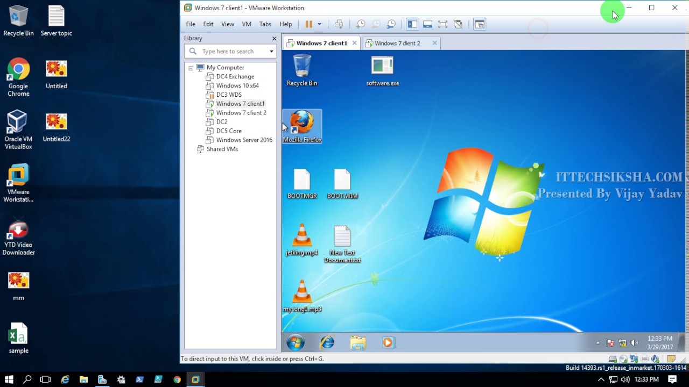
Task: Open Google Chrome on the host desktop
Action: pos(18,77)
